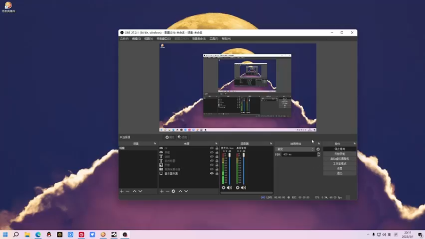
Task: Click 设置 settings button in Controls
Action: 339,168
